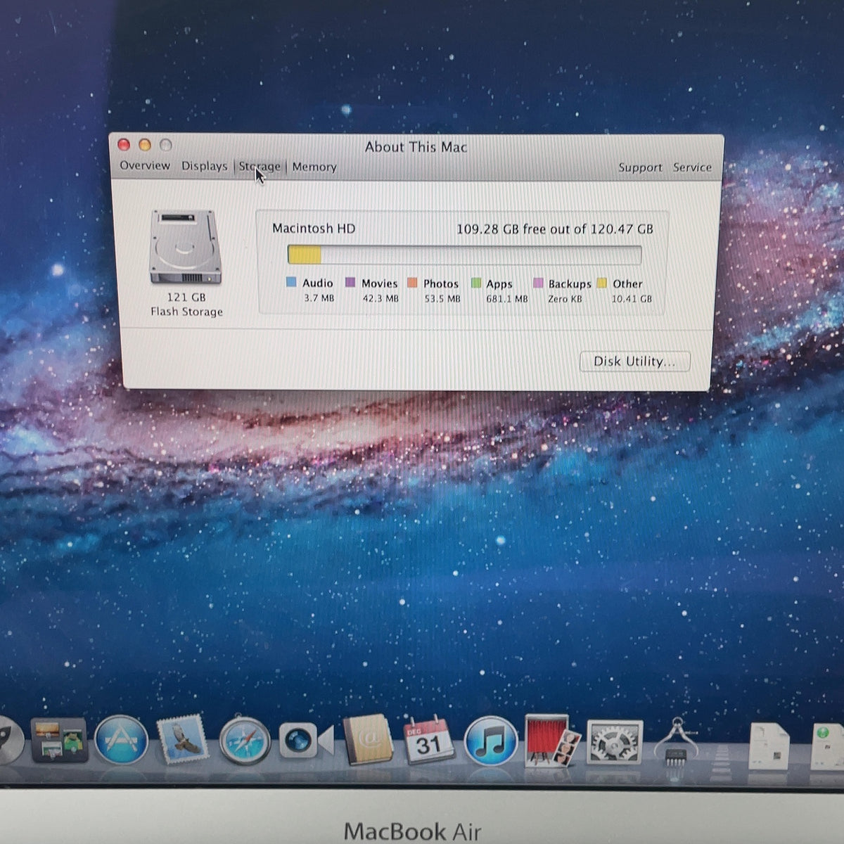Open Mail stamp icon in Dock
844x844 pixels.
pos(182,740)
